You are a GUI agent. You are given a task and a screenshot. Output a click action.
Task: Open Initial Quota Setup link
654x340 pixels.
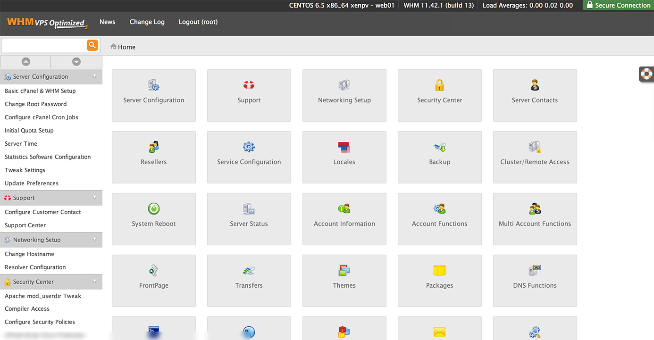29,130
